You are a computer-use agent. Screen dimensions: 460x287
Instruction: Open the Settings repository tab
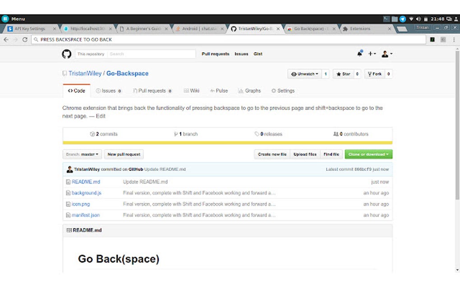(283, 91)
